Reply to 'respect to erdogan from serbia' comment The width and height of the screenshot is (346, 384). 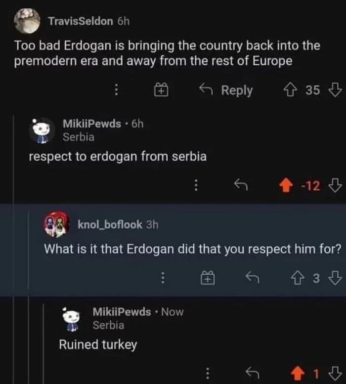coord(241,185)
